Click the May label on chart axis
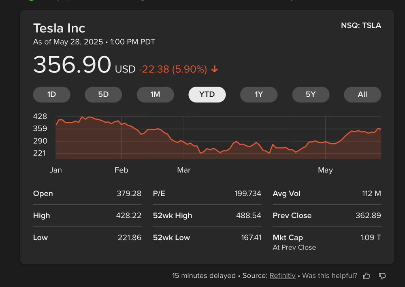This screenshot has height=287, width=405. click(325, 170)
